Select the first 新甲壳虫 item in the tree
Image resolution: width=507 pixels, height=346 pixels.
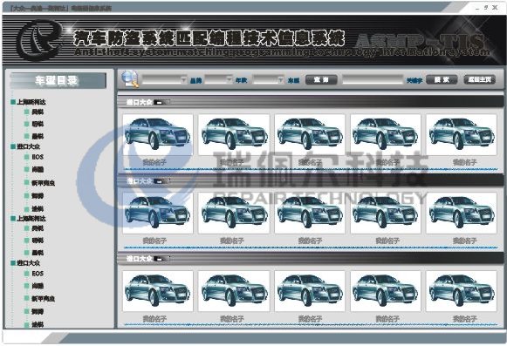pyautogui.click(x=43, y=183)
